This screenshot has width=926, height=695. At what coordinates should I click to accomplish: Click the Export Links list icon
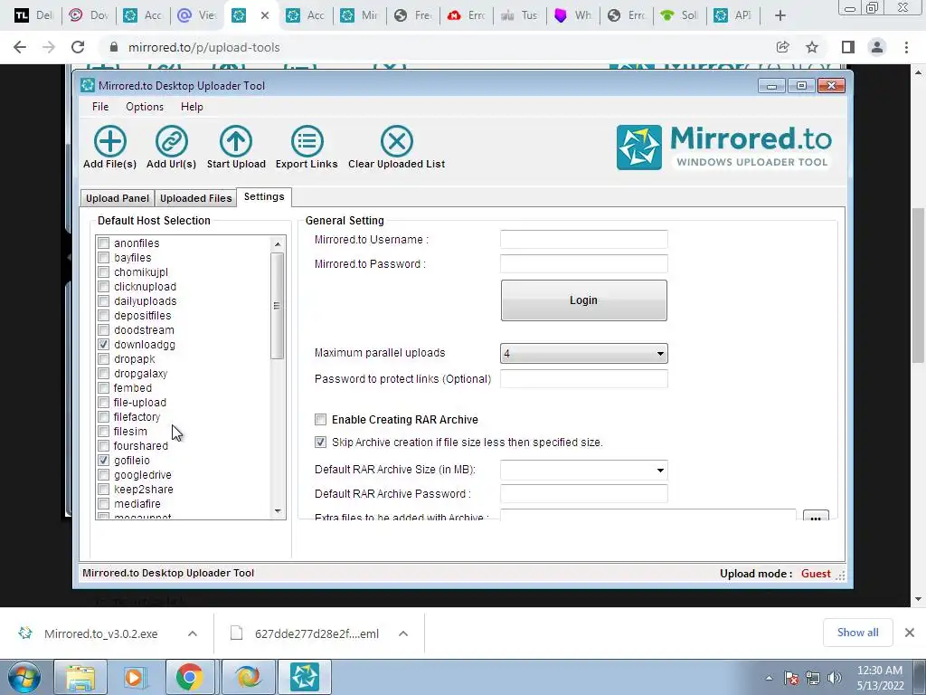[x=307, y=141]
